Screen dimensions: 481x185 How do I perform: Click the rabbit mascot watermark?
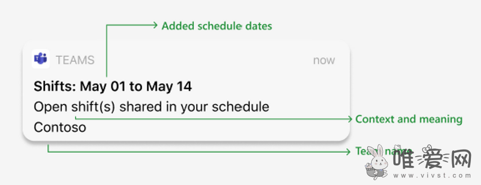[377, 162]
